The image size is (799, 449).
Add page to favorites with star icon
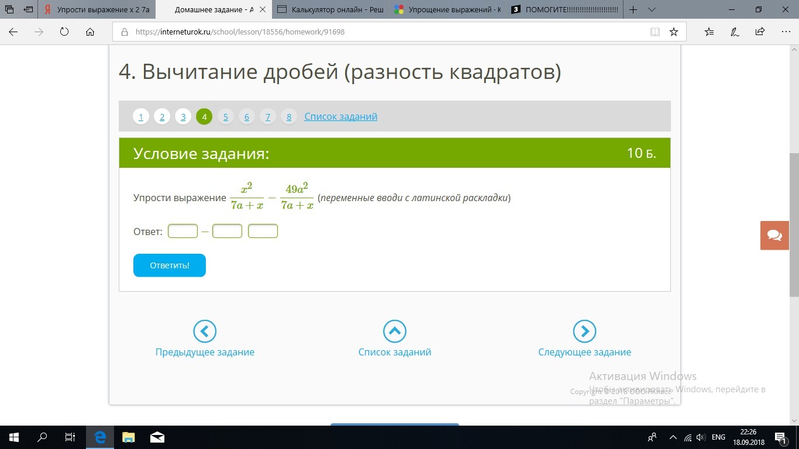(674, 32)
